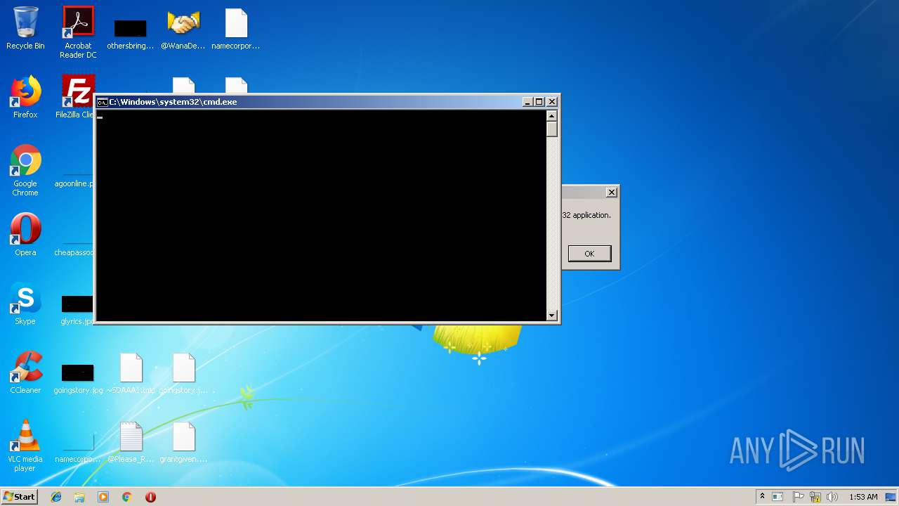Select the namecorpor... file beside @WanaDe...
The height and width of the screenshot is (506, 899).
click(x=236, y=30)
